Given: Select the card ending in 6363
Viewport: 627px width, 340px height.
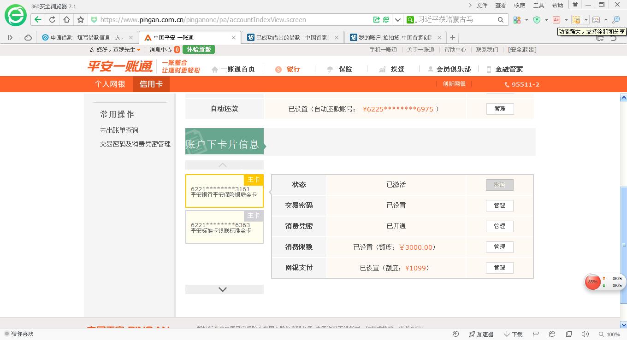Looking at the screenshot, I should [x=224, y=227].
